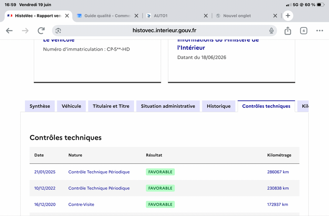Select the 286067 km mileage value
The image size is (329, 216).
coord(278,172)
